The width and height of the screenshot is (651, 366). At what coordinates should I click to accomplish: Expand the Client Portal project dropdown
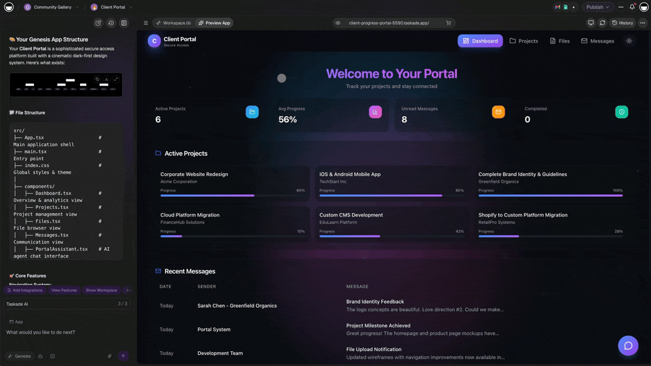(130, 7)
